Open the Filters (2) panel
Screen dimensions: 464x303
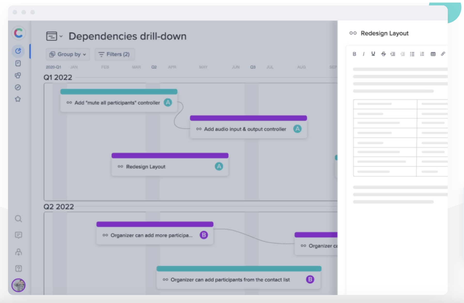coord(115,54)
